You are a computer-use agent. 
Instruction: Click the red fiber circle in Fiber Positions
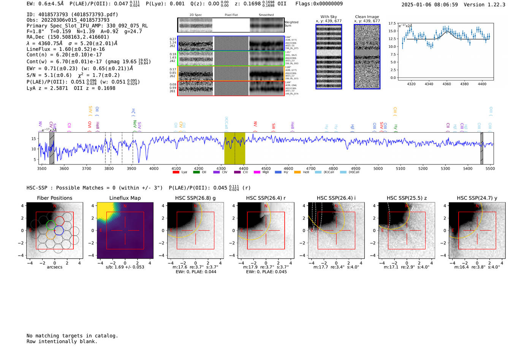pos(59,221)
